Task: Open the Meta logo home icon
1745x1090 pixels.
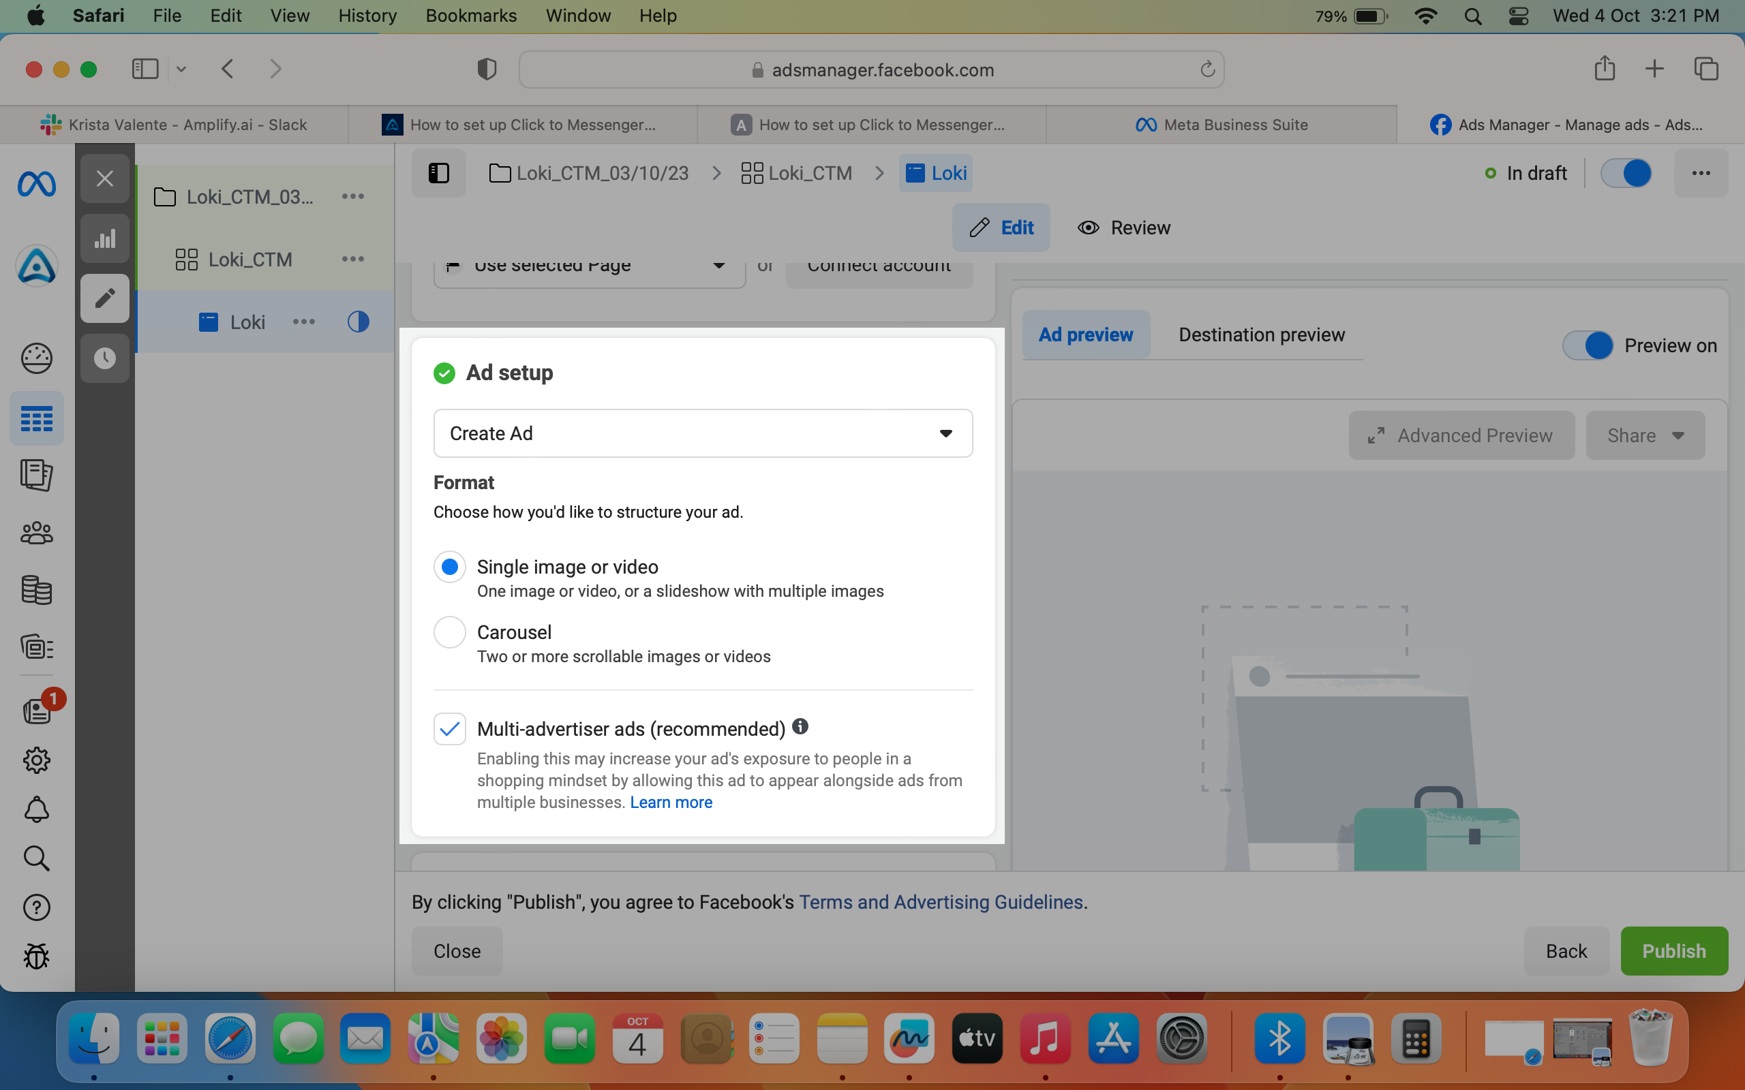Action: [x=37, y=184]
